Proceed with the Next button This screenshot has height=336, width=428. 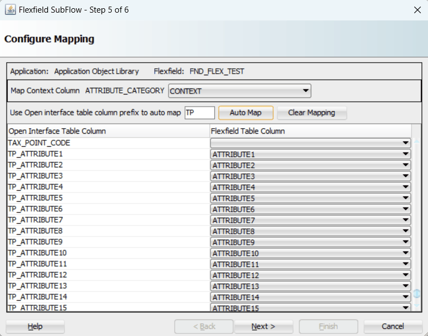pyautogui.click(x=263, y=327)
